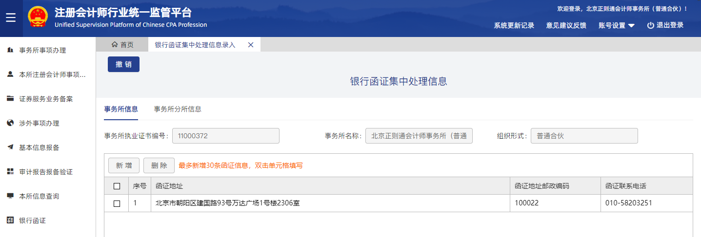Click the 证券服务业务备案 folder icon

click(x=10, y=99)
